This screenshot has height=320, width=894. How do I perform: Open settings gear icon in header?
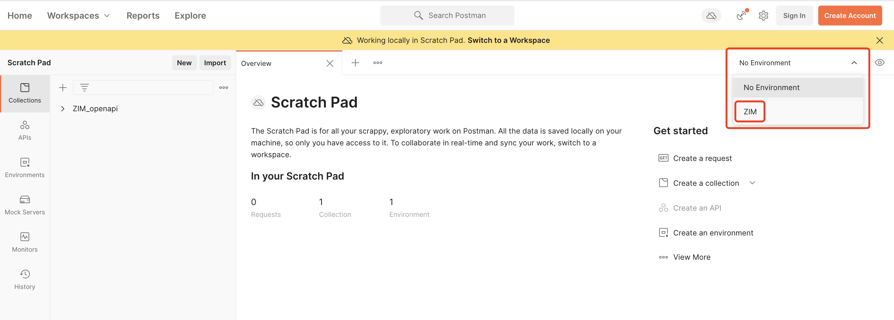763,16
